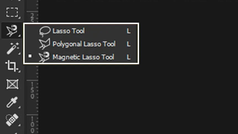
Task: Expand the Magic Wand flyout corner arrow
Action: pyautogui.click(x=19, y=53)
